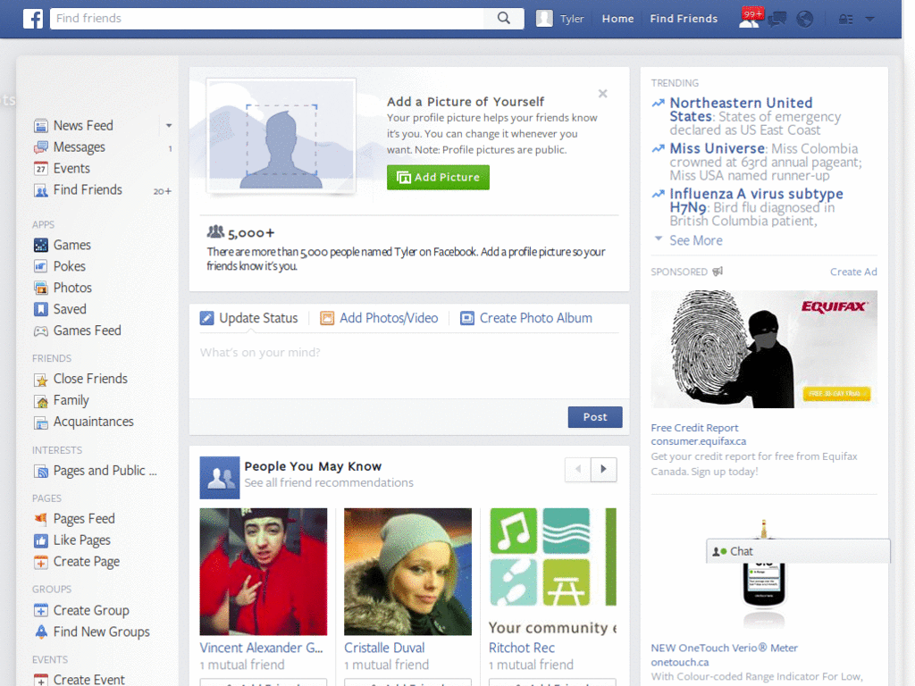Click the People You May Know icon
The image size is (915, 686).
[220, 478]
